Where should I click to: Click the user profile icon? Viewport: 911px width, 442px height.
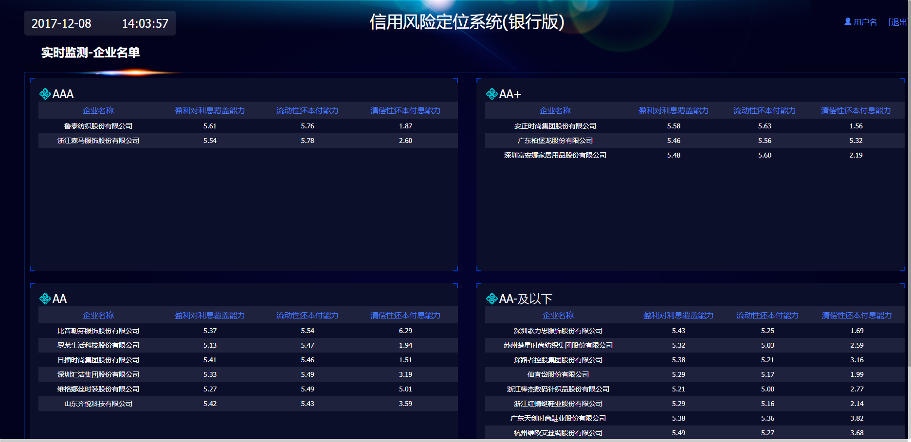pyautogui.click(x=848, y=22)
